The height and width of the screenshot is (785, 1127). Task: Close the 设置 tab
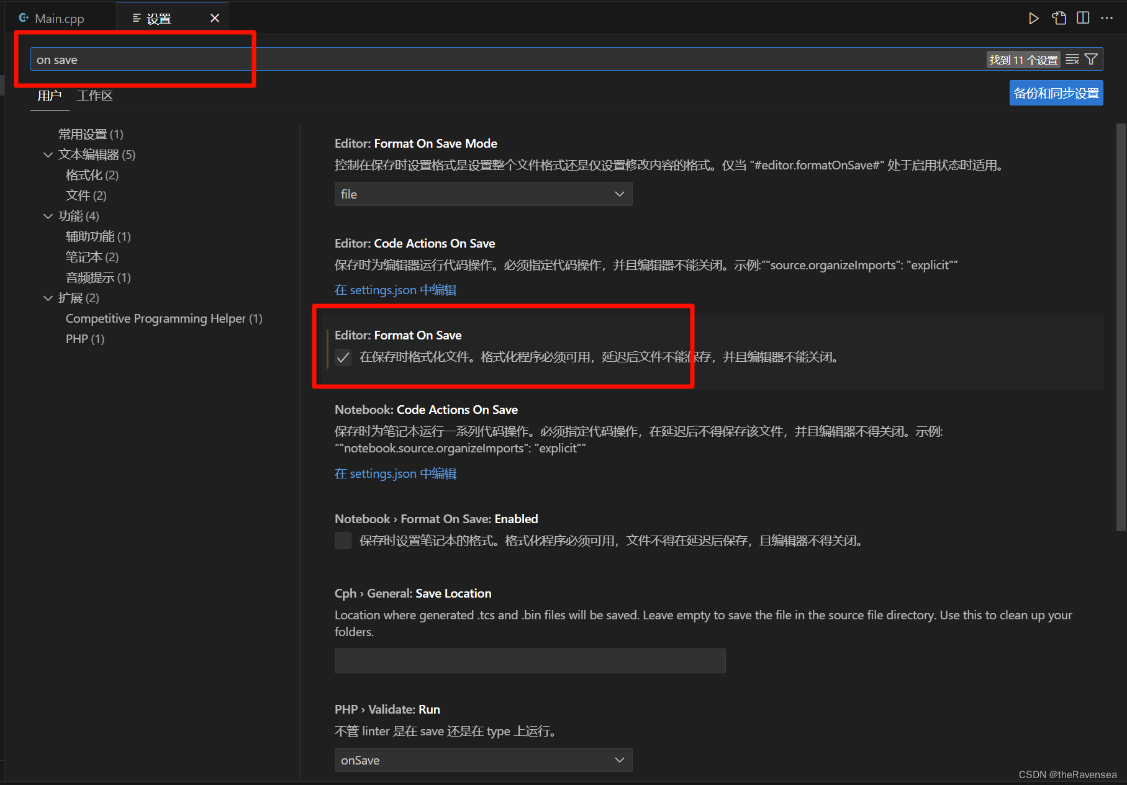(x=215, y=19)
